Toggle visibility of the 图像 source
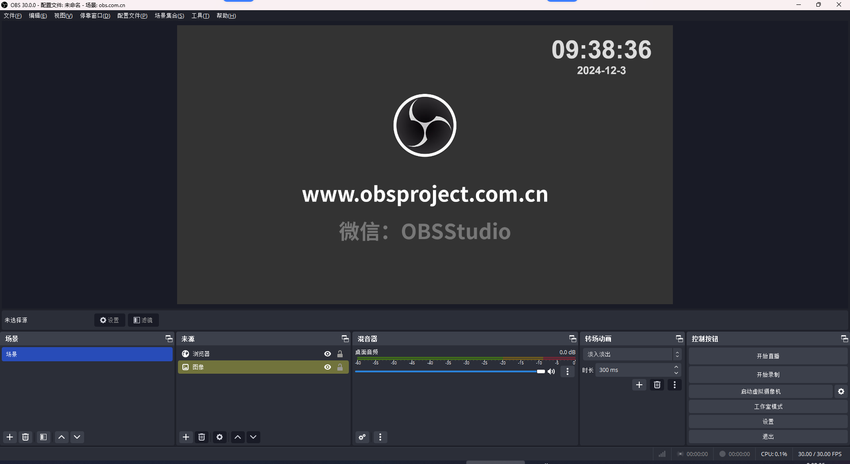850x464 pixels. [x=328, y=367]
